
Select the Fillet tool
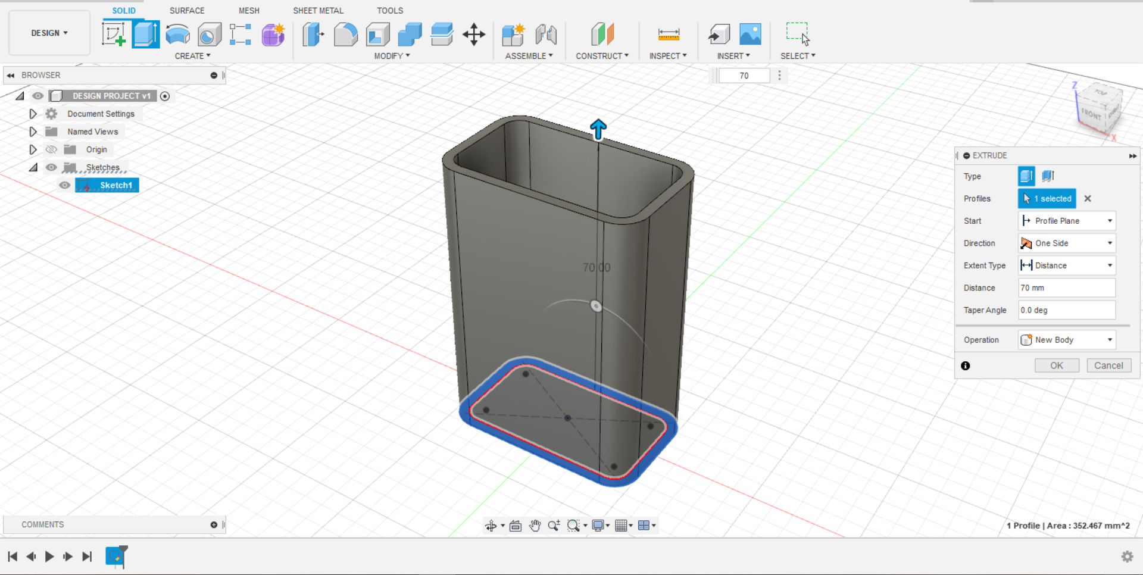pyautogui.click(x=345, y=34)
